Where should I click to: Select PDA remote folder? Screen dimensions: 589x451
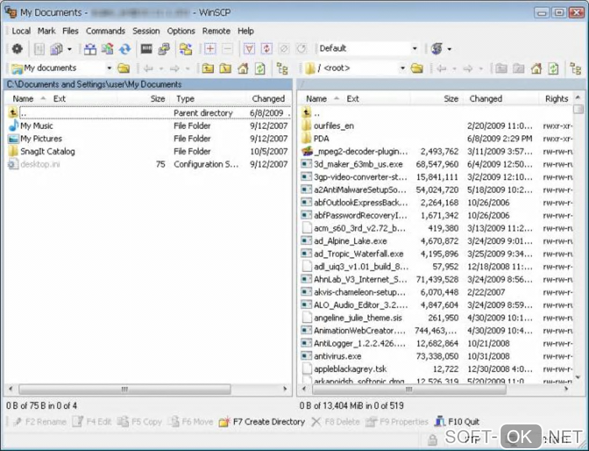click(321, 139)
